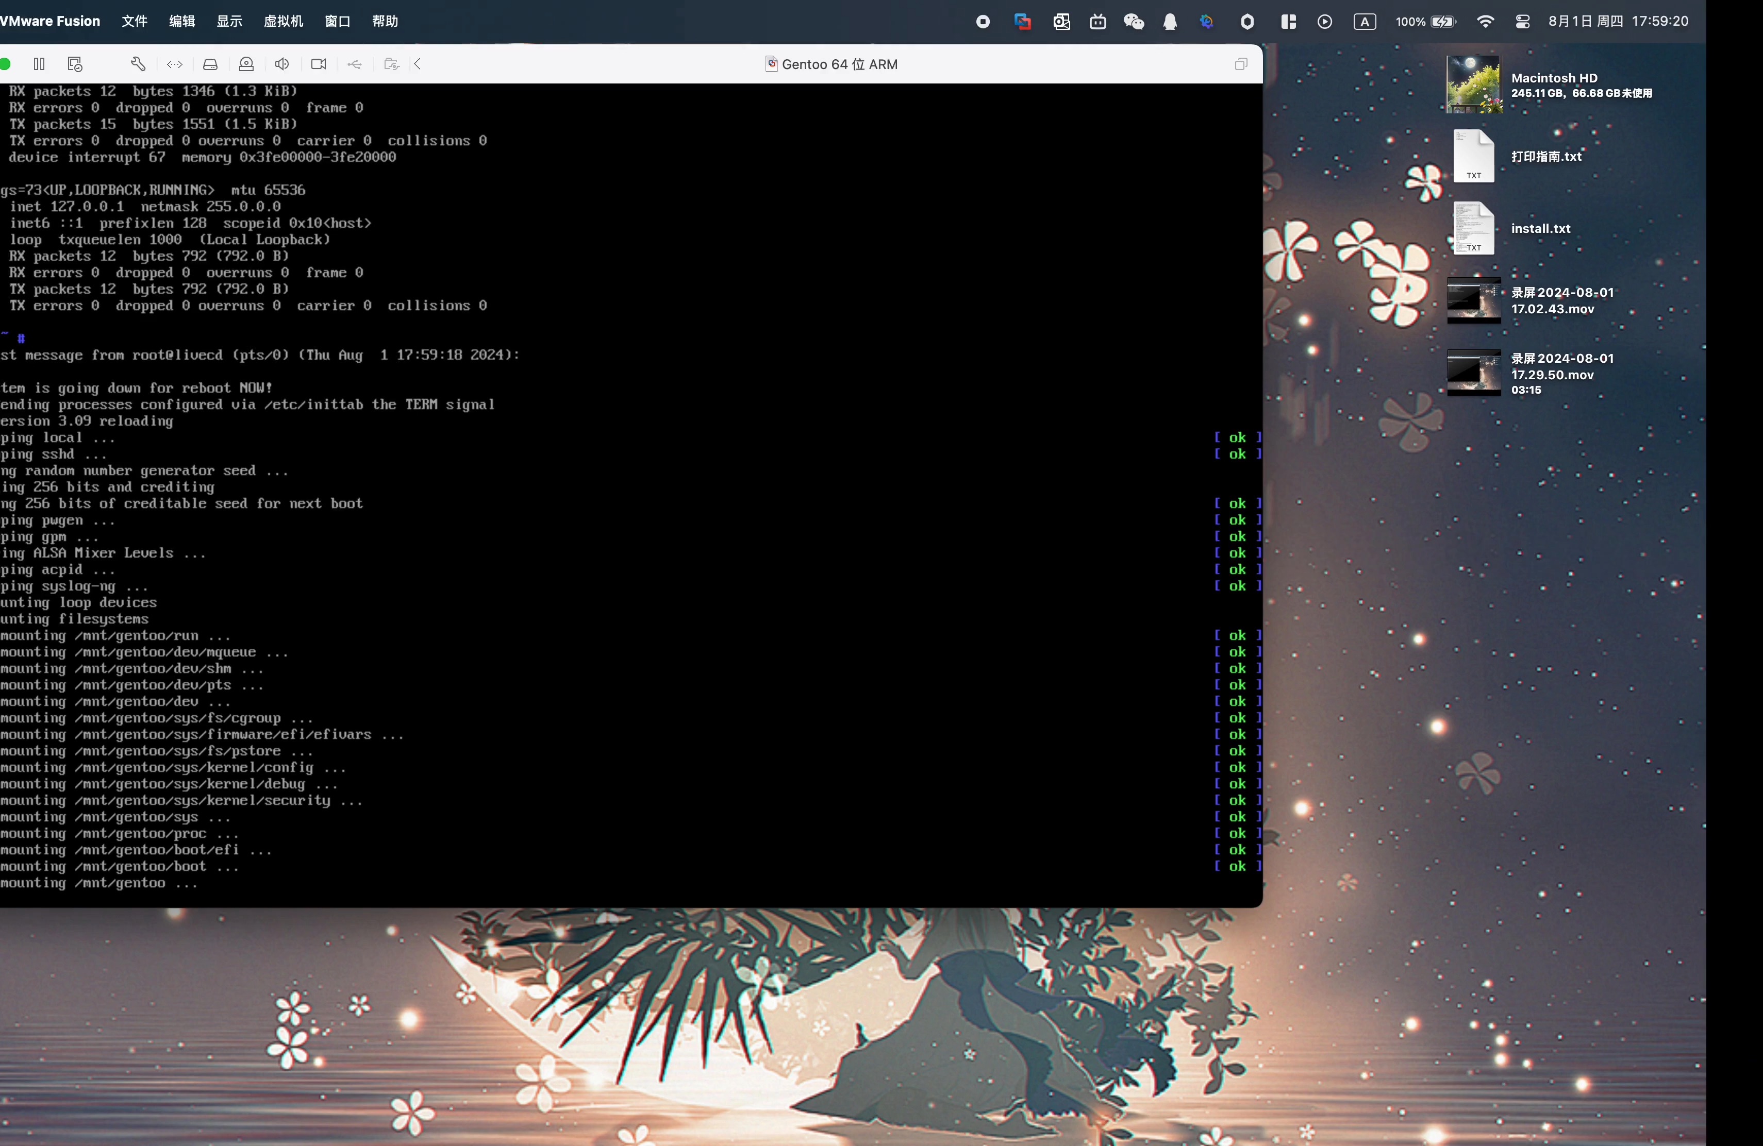The height and width of the screenshot is (1146, 1763).
Task: Suspend the VM with the pause icon
Action: [x=39, y=64]
